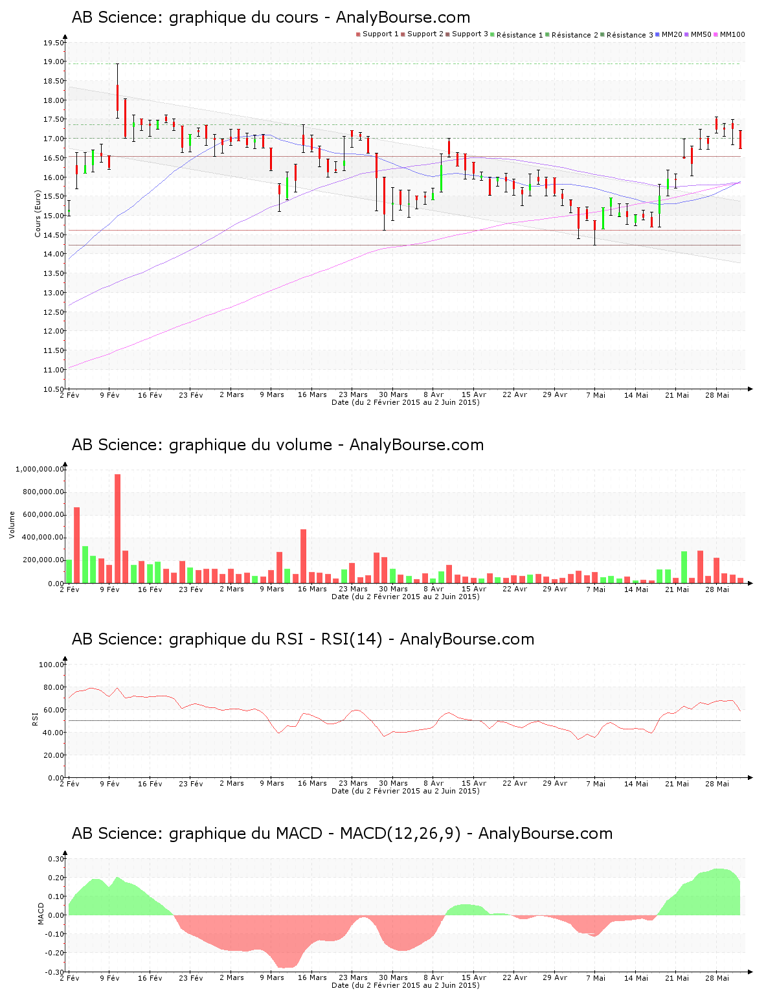Viewport: 777px width, 1004px height.
Task: Click the tallest red volume bar
Action: pos(117,529)
